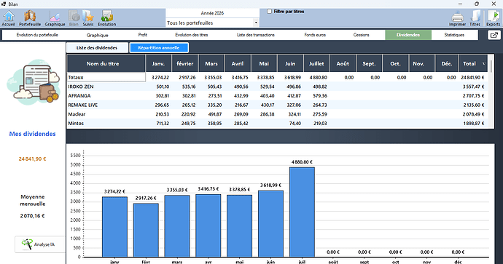Viewport: 503px width, 264px height.
Task: Select the Dividendes tab
Action: [408, 35]
